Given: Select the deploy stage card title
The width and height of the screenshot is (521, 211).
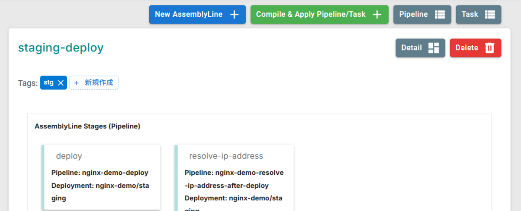Looking at the screenshot, I should [x=69, y=156].
